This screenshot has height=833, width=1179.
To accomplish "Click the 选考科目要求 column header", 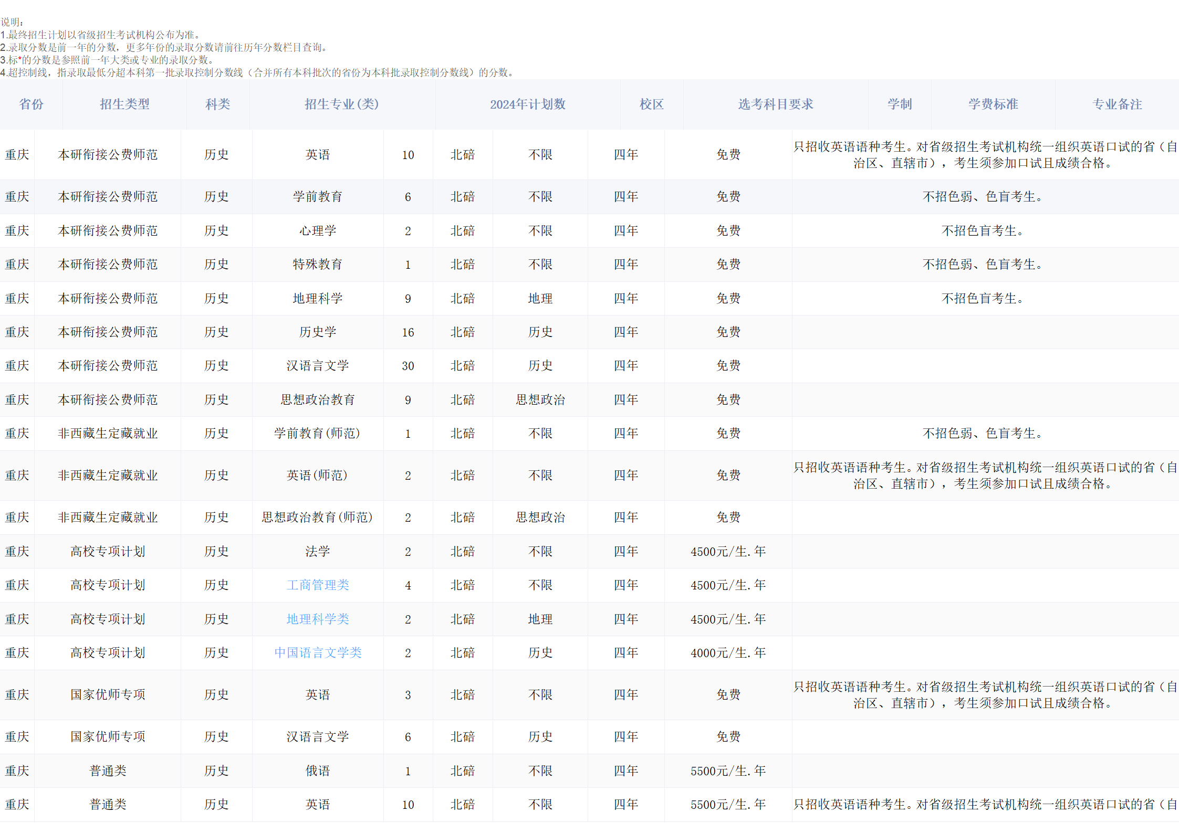I will coord(775,104).
